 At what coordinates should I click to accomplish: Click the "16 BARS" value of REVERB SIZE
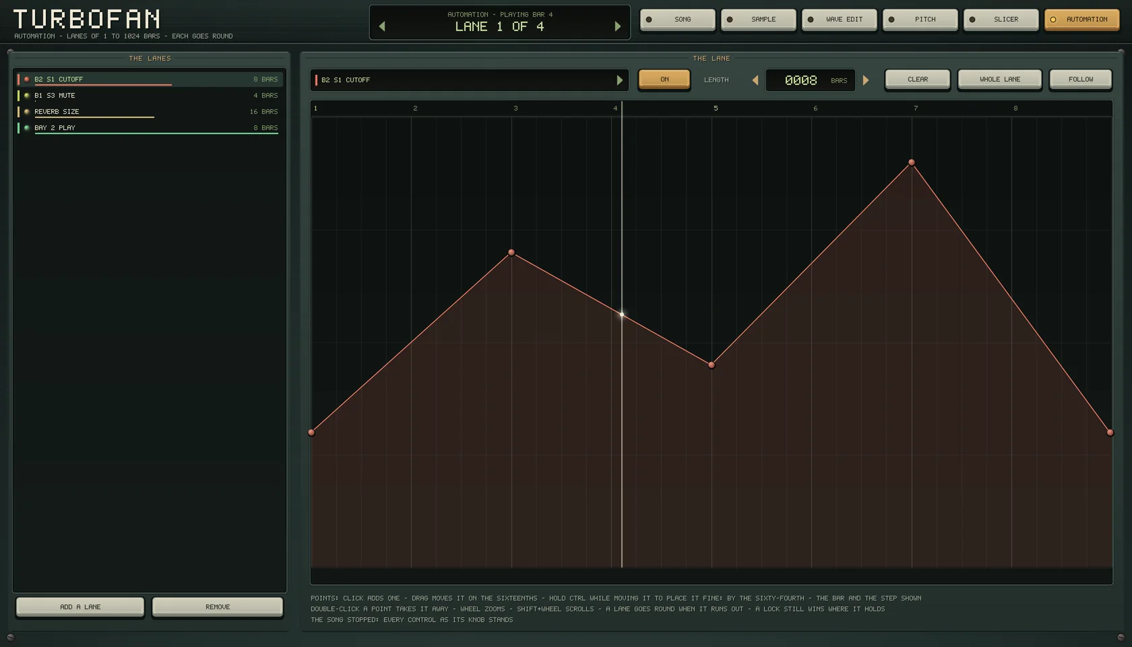point(263,112)
